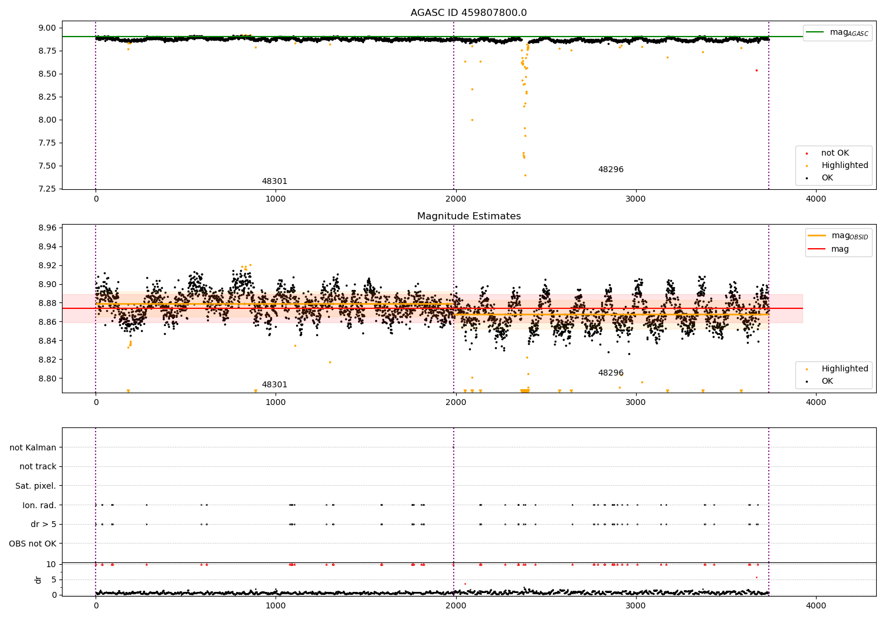Click the 'OBS not OK' row label
Screen dimensions: 885x619
[x=33, y=544]
